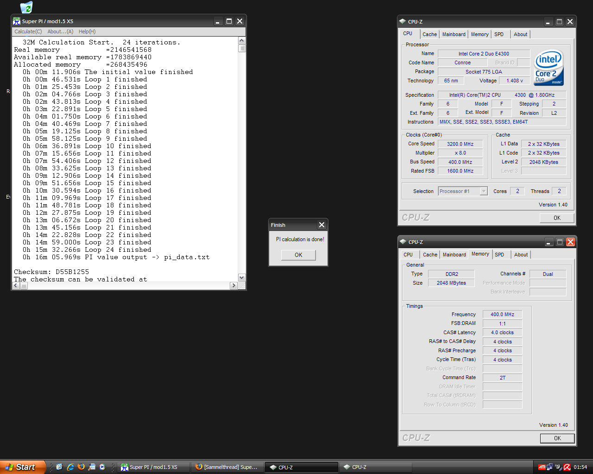The image size is (593, 474).
Task: Activate the Sammelthread Firefox taskbar button
Action: point(227,467)
